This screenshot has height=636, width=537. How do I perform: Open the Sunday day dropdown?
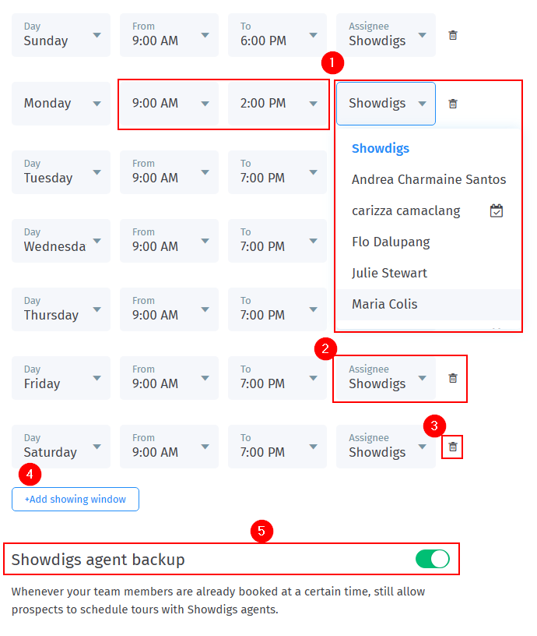61,35
